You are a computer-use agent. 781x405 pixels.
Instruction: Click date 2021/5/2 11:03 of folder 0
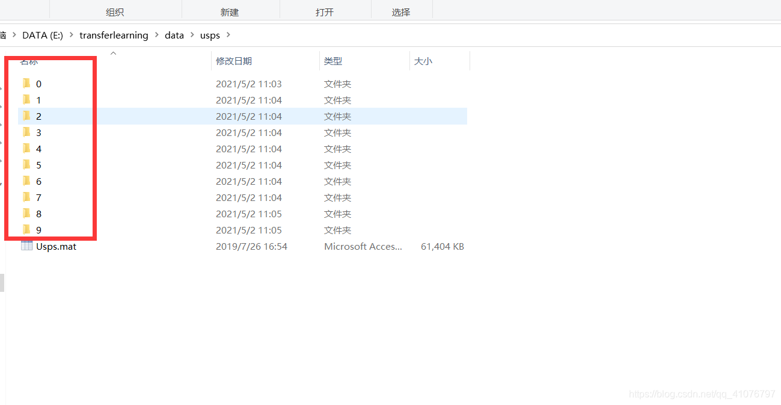[249, 84]
